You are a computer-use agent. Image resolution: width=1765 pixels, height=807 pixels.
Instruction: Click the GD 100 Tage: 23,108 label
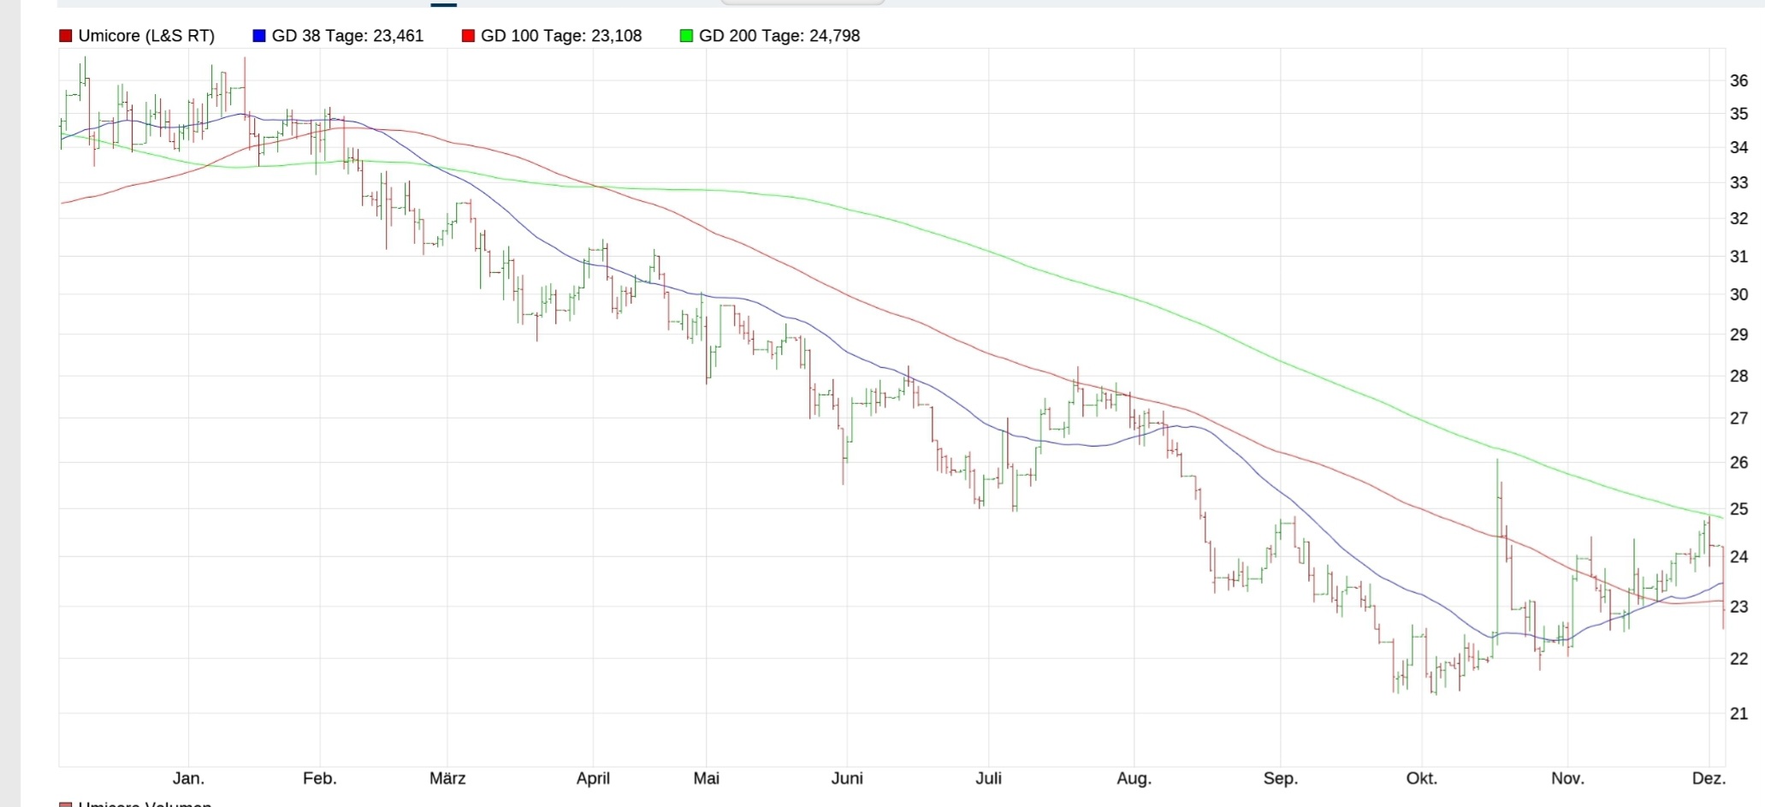[x=560, y=36]
